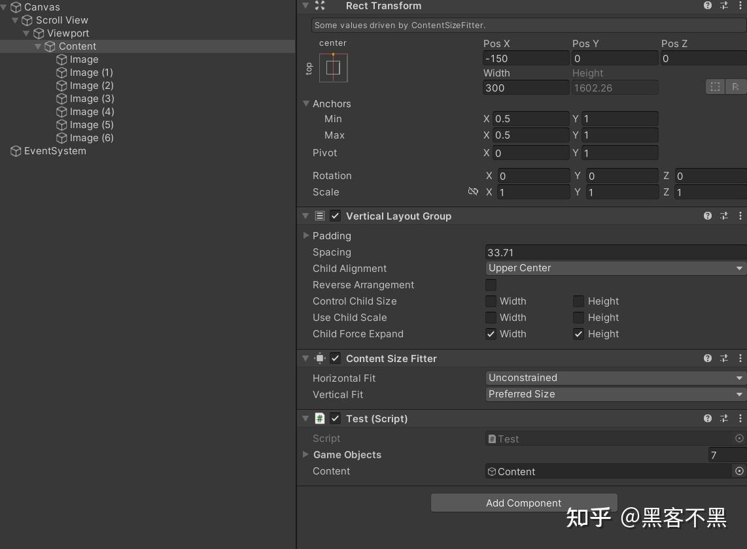Screen dimensions: 747x549
Task: Open the Vertical Fit dropdown
Action: 614,394
